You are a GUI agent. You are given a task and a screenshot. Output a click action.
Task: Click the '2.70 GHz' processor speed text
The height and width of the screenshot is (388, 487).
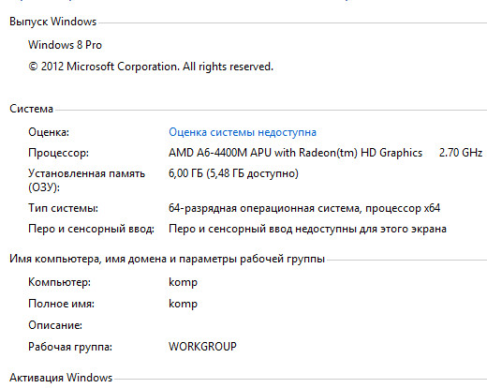click(x=461, y=153)
